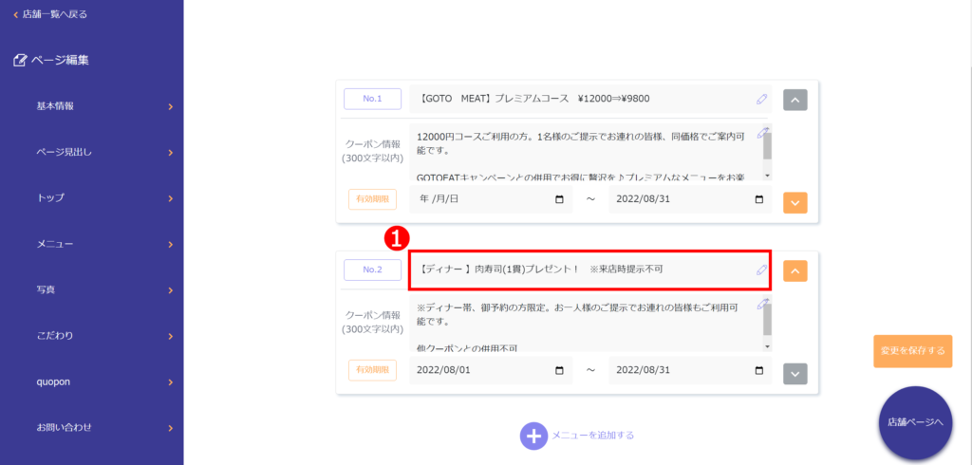Go back via 店舗一覧へ戻る link

(x=53, y=14)
